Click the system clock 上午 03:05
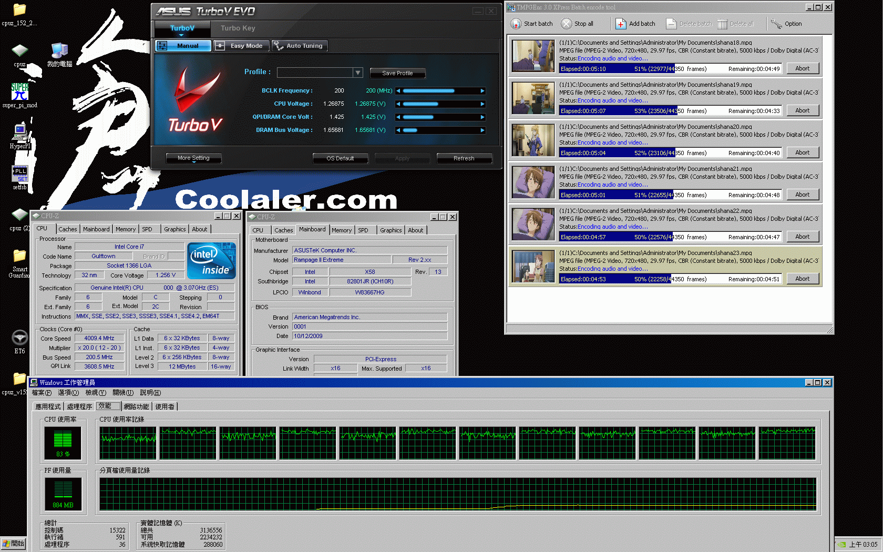Viewport: 883px width, 552px height. point(864,545)
